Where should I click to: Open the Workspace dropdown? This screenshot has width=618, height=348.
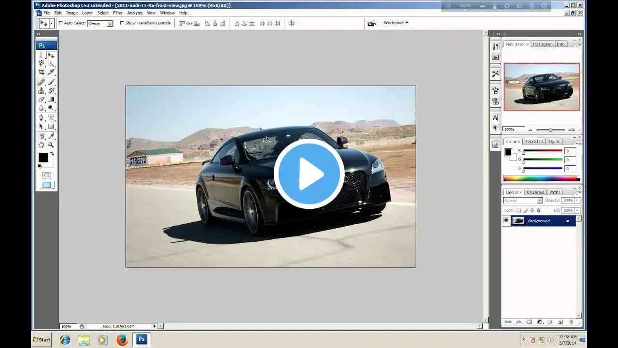(396, 23)
